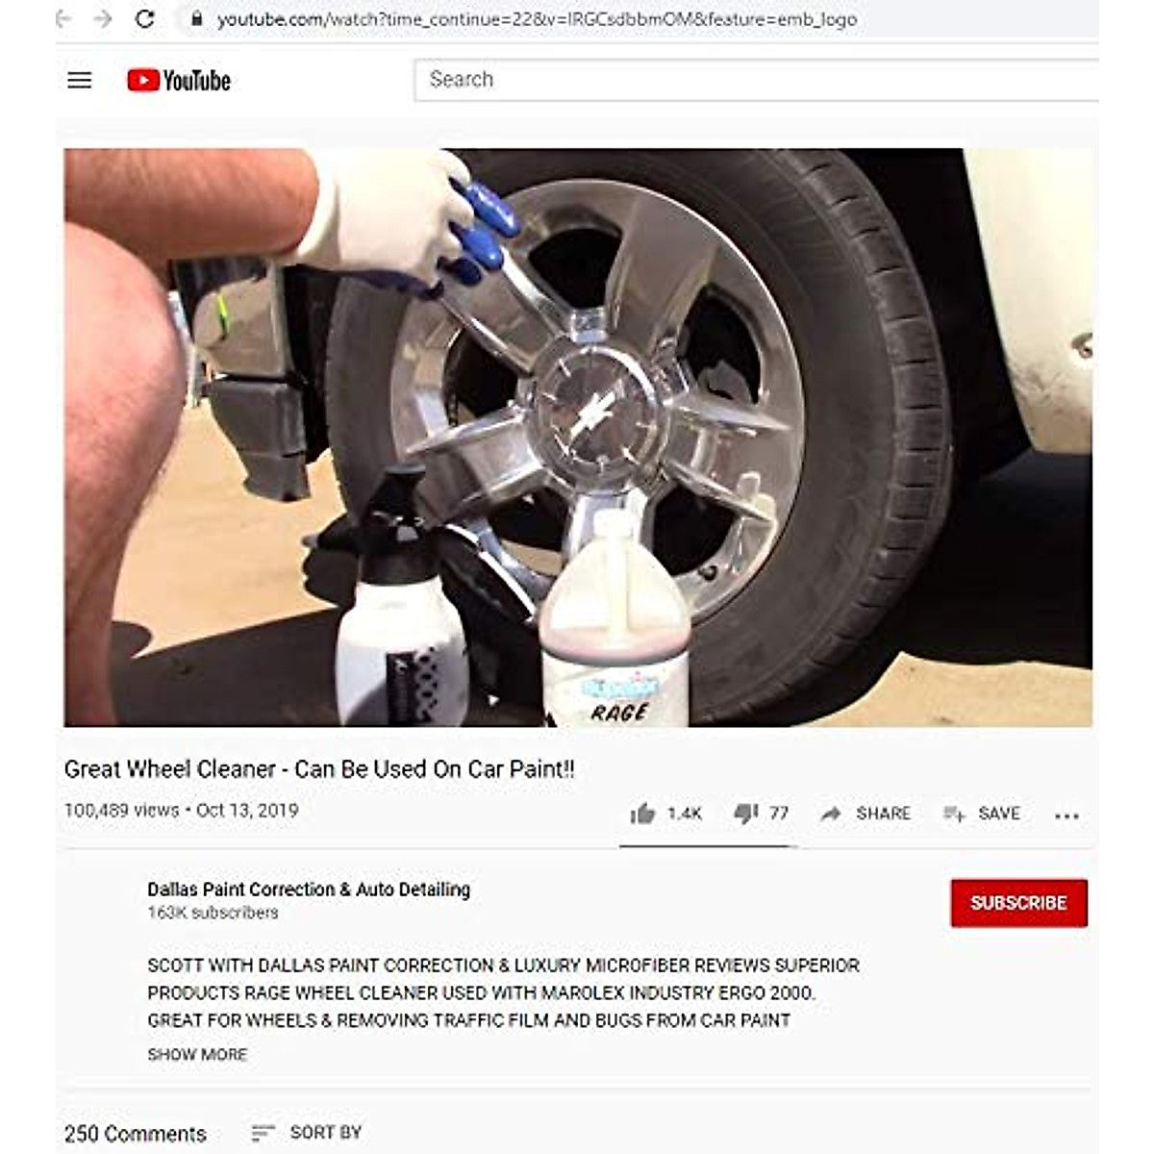Open the Sort By comments dropdown
This screenshot has height=1154, width=1154.
306,1133
